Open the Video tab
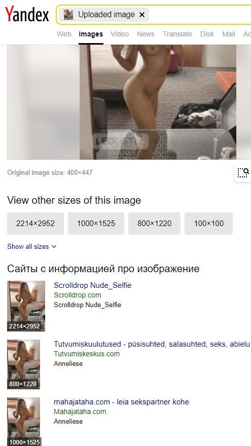251x446 pixels. coord(120,34)
